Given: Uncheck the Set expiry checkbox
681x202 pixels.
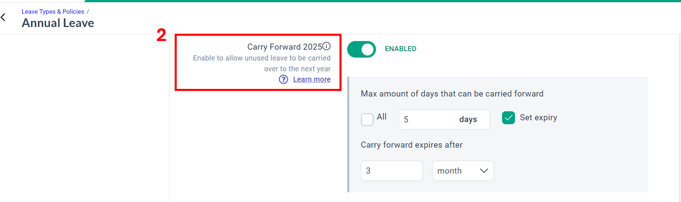Looking at the screenshot, I should (x=508, y=118).
